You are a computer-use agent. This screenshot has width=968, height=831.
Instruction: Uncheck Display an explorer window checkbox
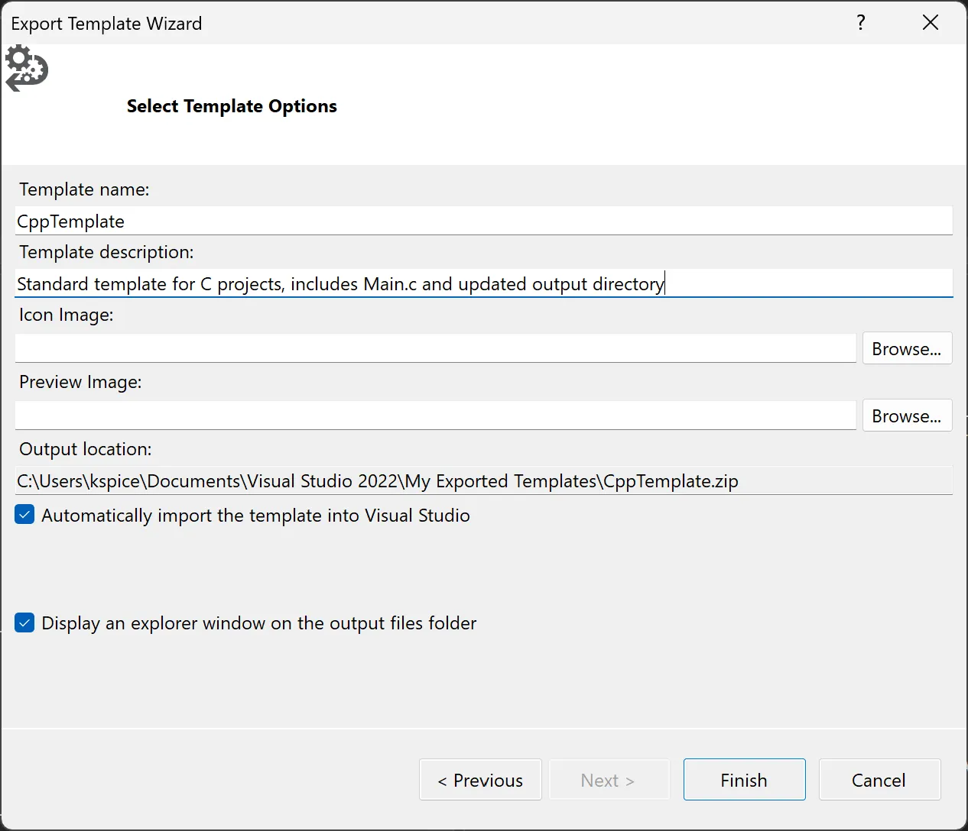(24, 622)
